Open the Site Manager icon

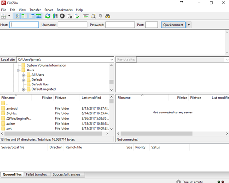(4, 16)
